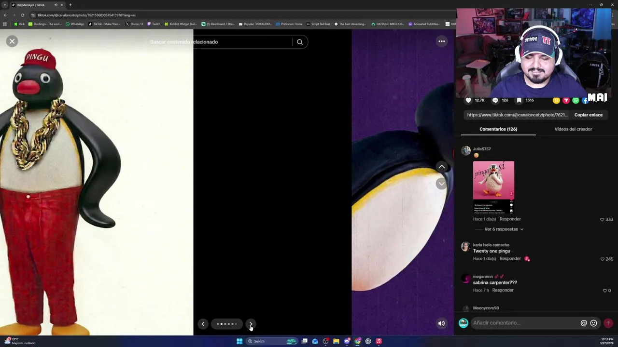The image size is (618, 347).
Task: Open ChatGPT from the taskbar
Action: coord(368,341)
